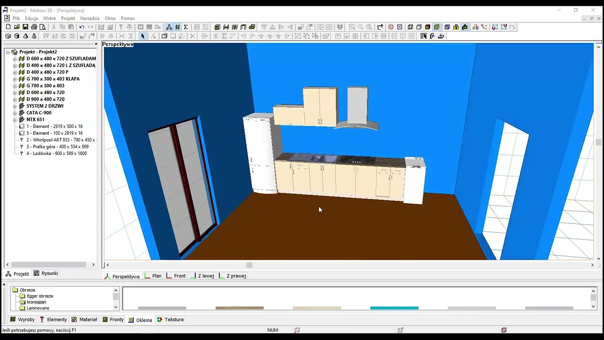604x340 pixels.
Task: Click the Print icon in toolbar
Action: 34,27
